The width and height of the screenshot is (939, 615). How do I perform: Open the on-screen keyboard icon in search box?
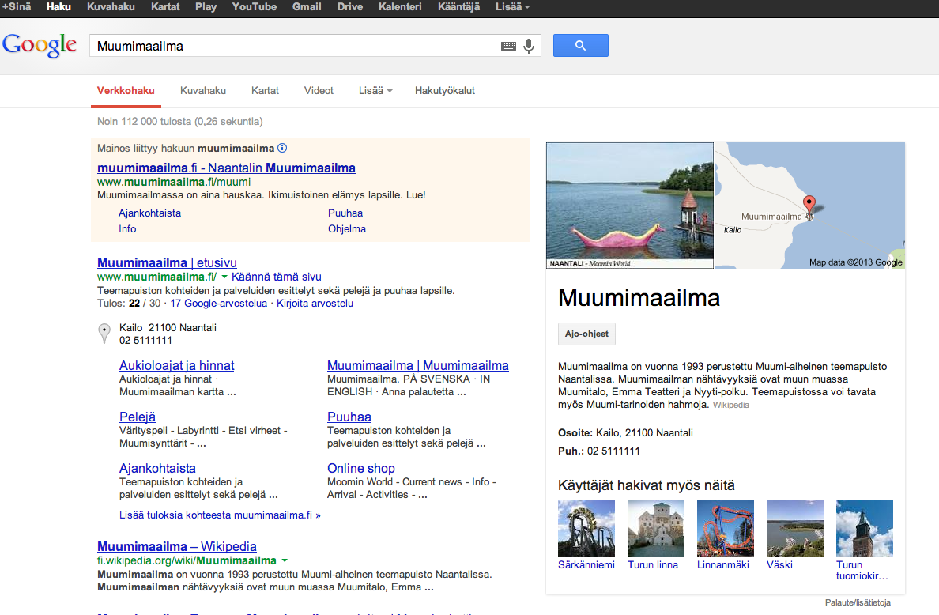click(x=508, y=46)
